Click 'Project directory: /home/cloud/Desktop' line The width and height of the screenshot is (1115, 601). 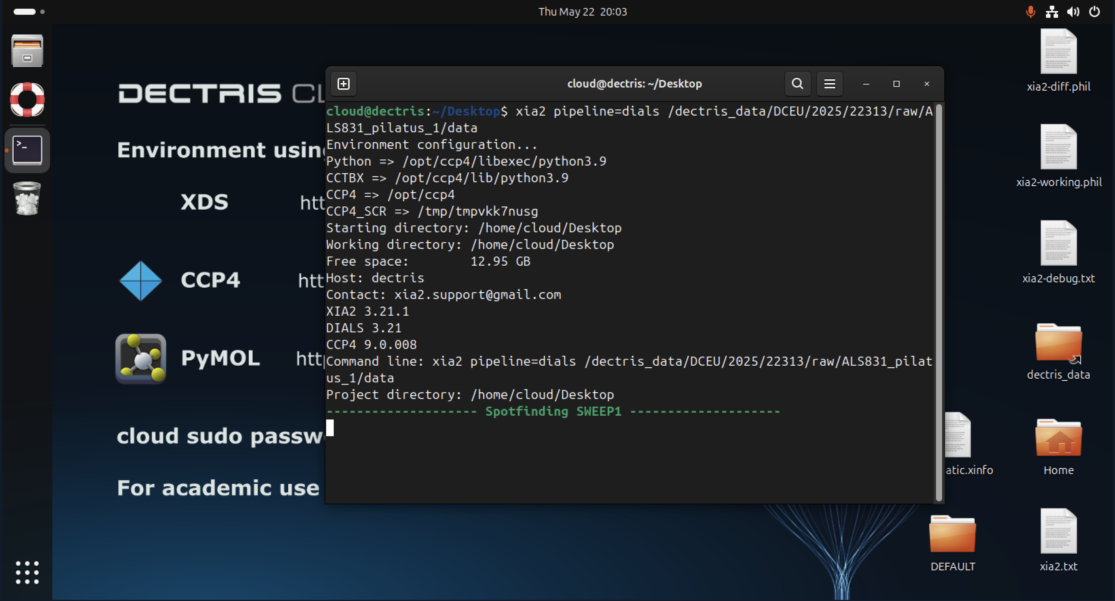point(470,395)
